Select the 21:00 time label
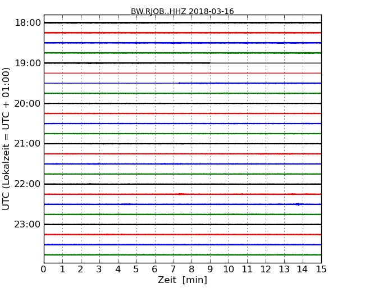The image size is (365, 292). [28, 144]
